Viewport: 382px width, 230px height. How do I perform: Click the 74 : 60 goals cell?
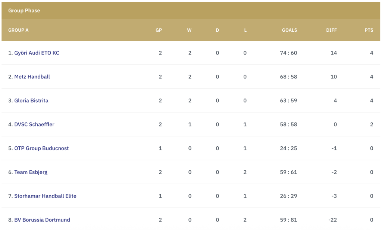click(288, 53)
